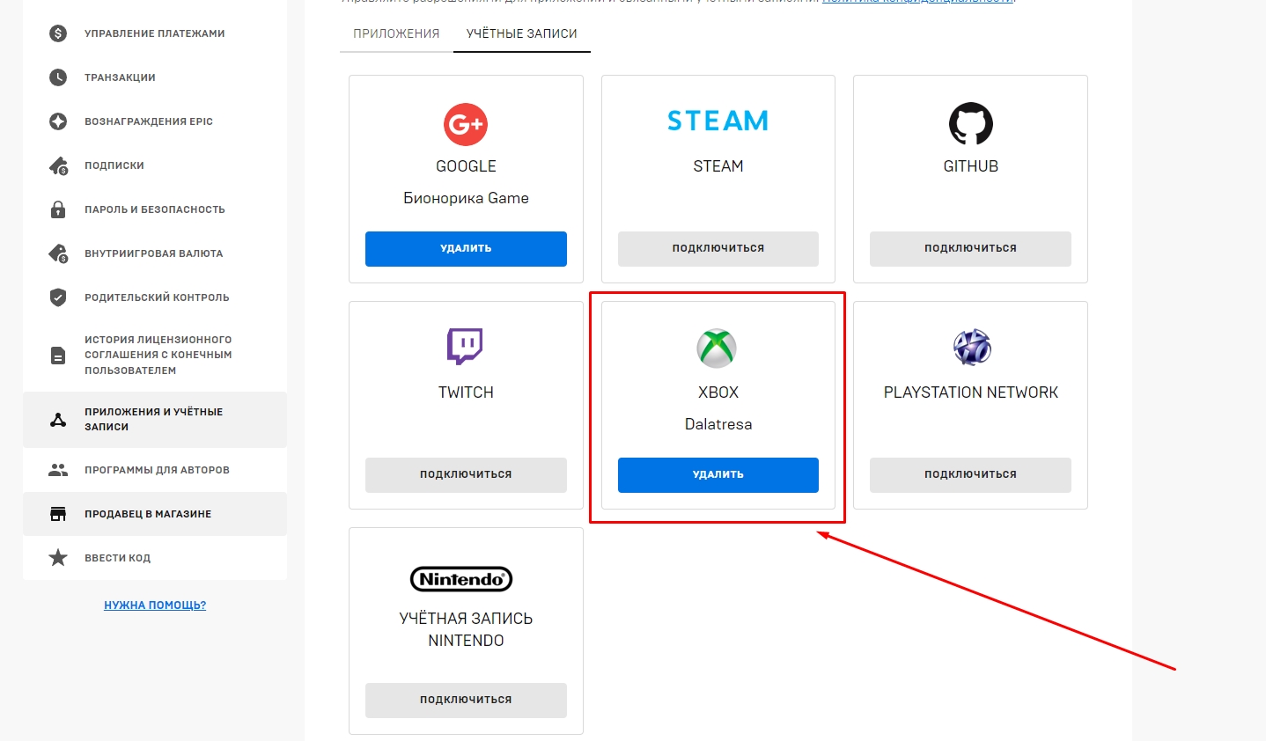Go to Родительский контроль

155,297
